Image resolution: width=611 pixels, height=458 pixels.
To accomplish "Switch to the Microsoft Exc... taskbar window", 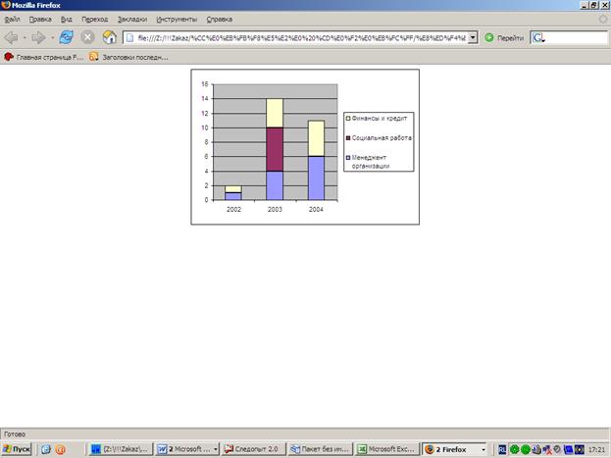I will pyautogui.click(x=387, y=449).
